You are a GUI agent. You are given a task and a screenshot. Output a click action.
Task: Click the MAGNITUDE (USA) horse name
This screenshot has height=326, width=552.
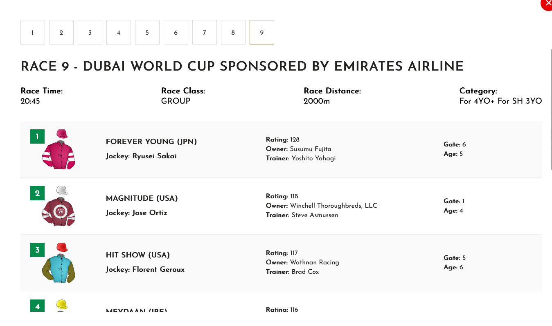(142, 198)
